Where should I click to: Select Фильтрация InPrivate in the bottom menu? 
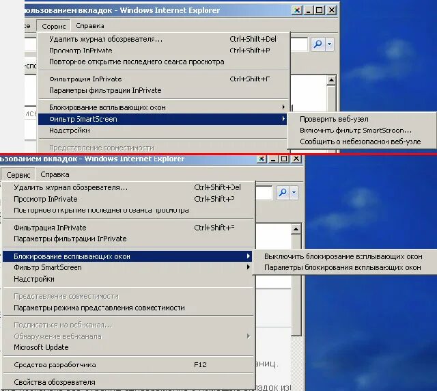[x=128, y=228]
